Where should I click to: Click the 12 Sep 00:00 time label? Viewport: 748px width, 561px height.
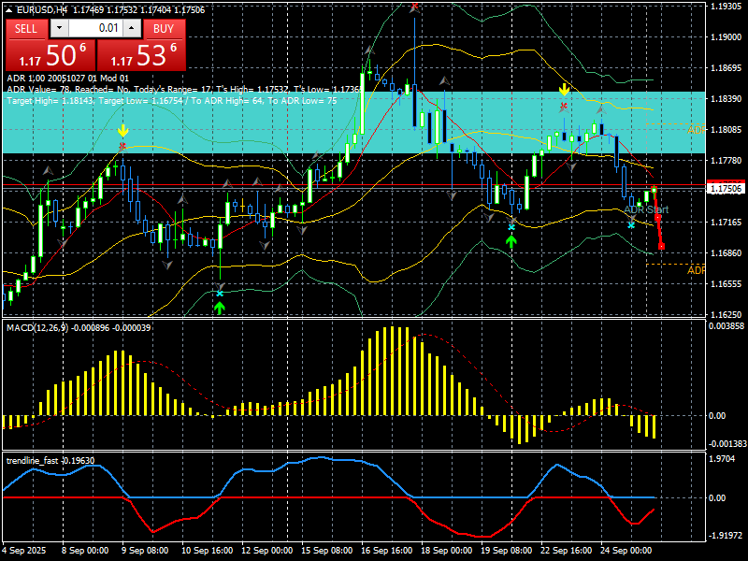point(267,551)
